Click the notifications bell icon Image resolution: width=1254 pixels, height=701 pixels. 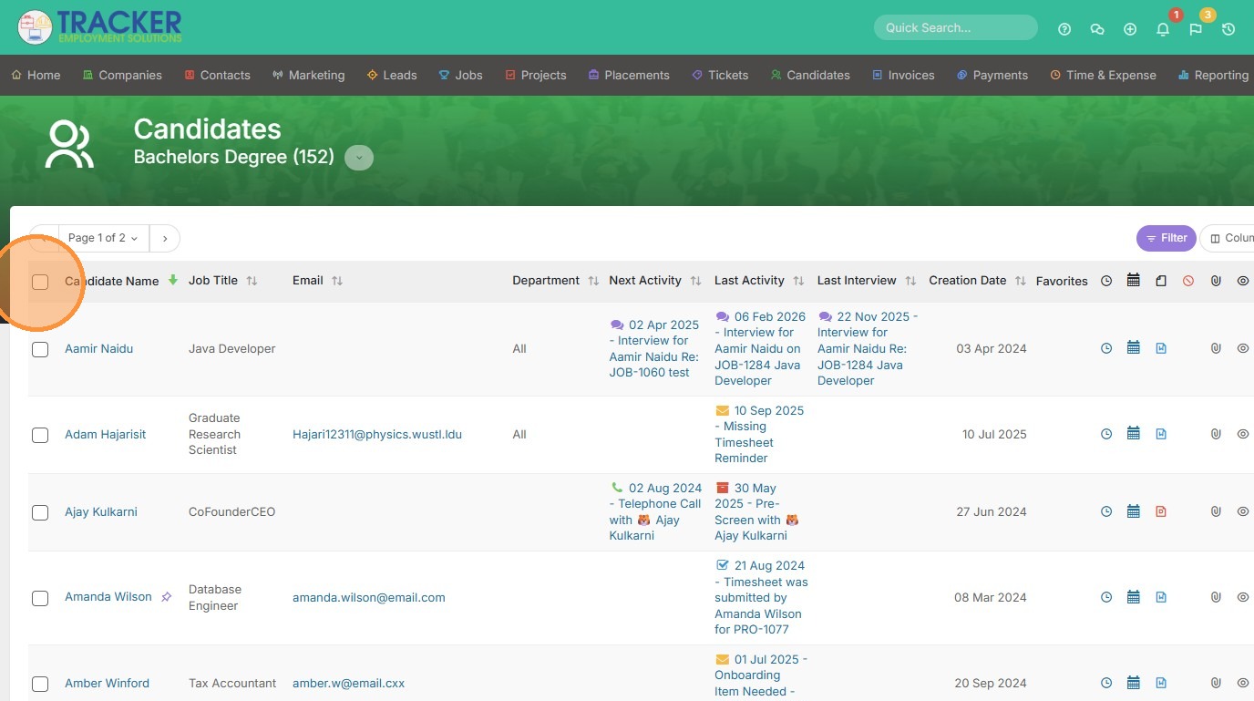(x=1163, y=29)
